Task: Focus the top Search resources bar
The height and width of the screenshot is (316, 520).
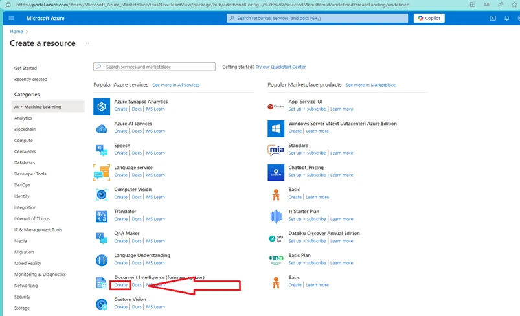Action: click(x=317, y=18)
